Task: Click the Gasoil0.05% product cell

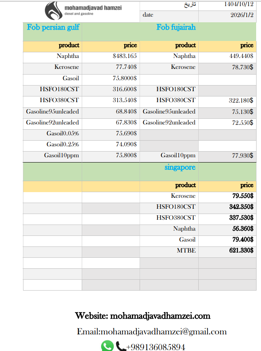Action: [63, 133]
